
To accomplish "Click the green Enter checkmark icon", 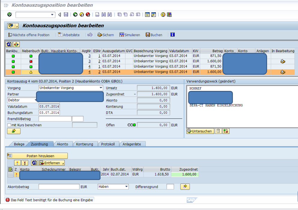I will [x=9, y=14].
